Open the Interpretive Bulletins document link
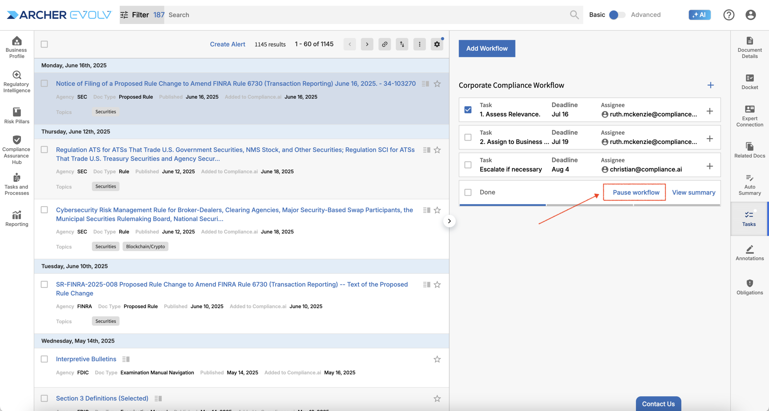This screenshot has height=411, width=769. pyautogui.click(x=86, y=359)
